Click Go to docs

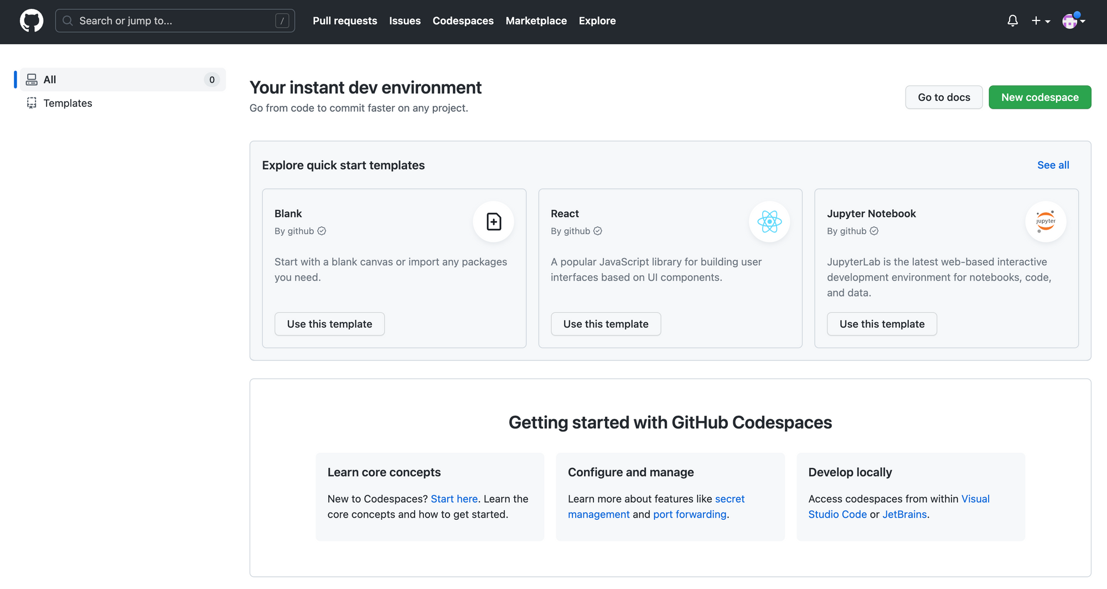point(944,97)
